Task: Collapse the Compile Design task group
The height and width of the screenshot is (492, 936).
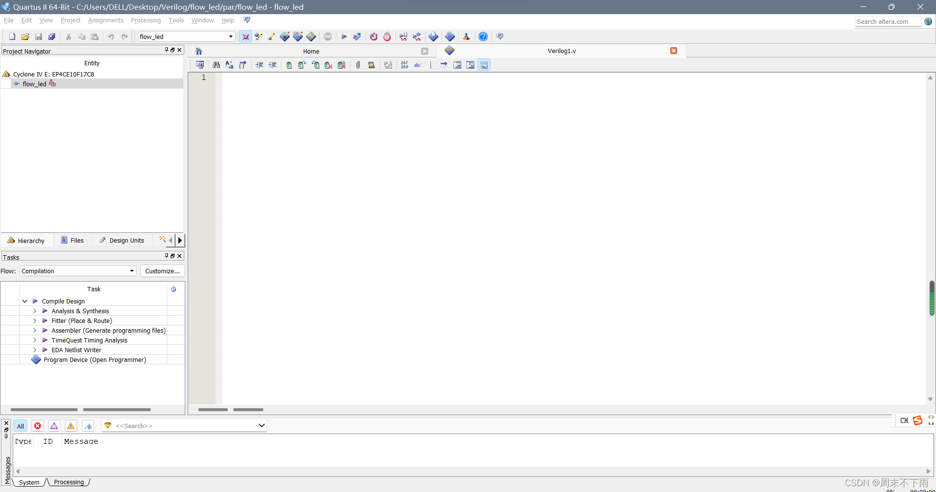Action: (x=25, y=301)
